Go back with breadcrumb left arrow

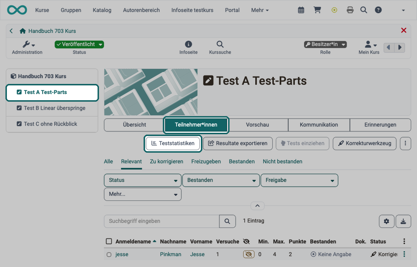click(11, 31)
